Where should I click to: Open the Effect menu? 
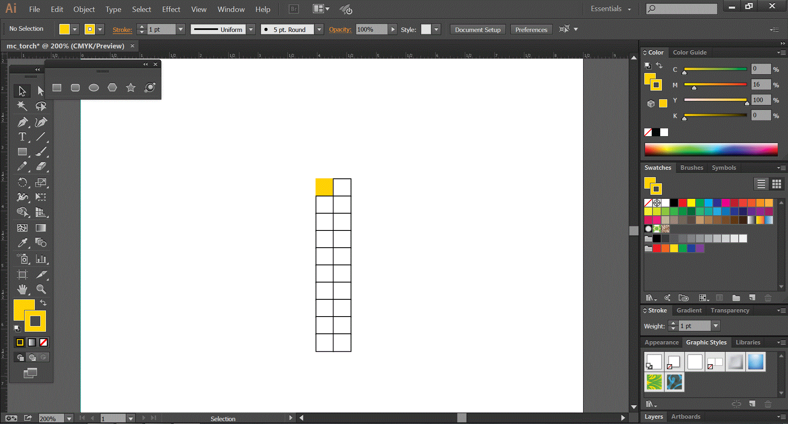tap(171, 9)
